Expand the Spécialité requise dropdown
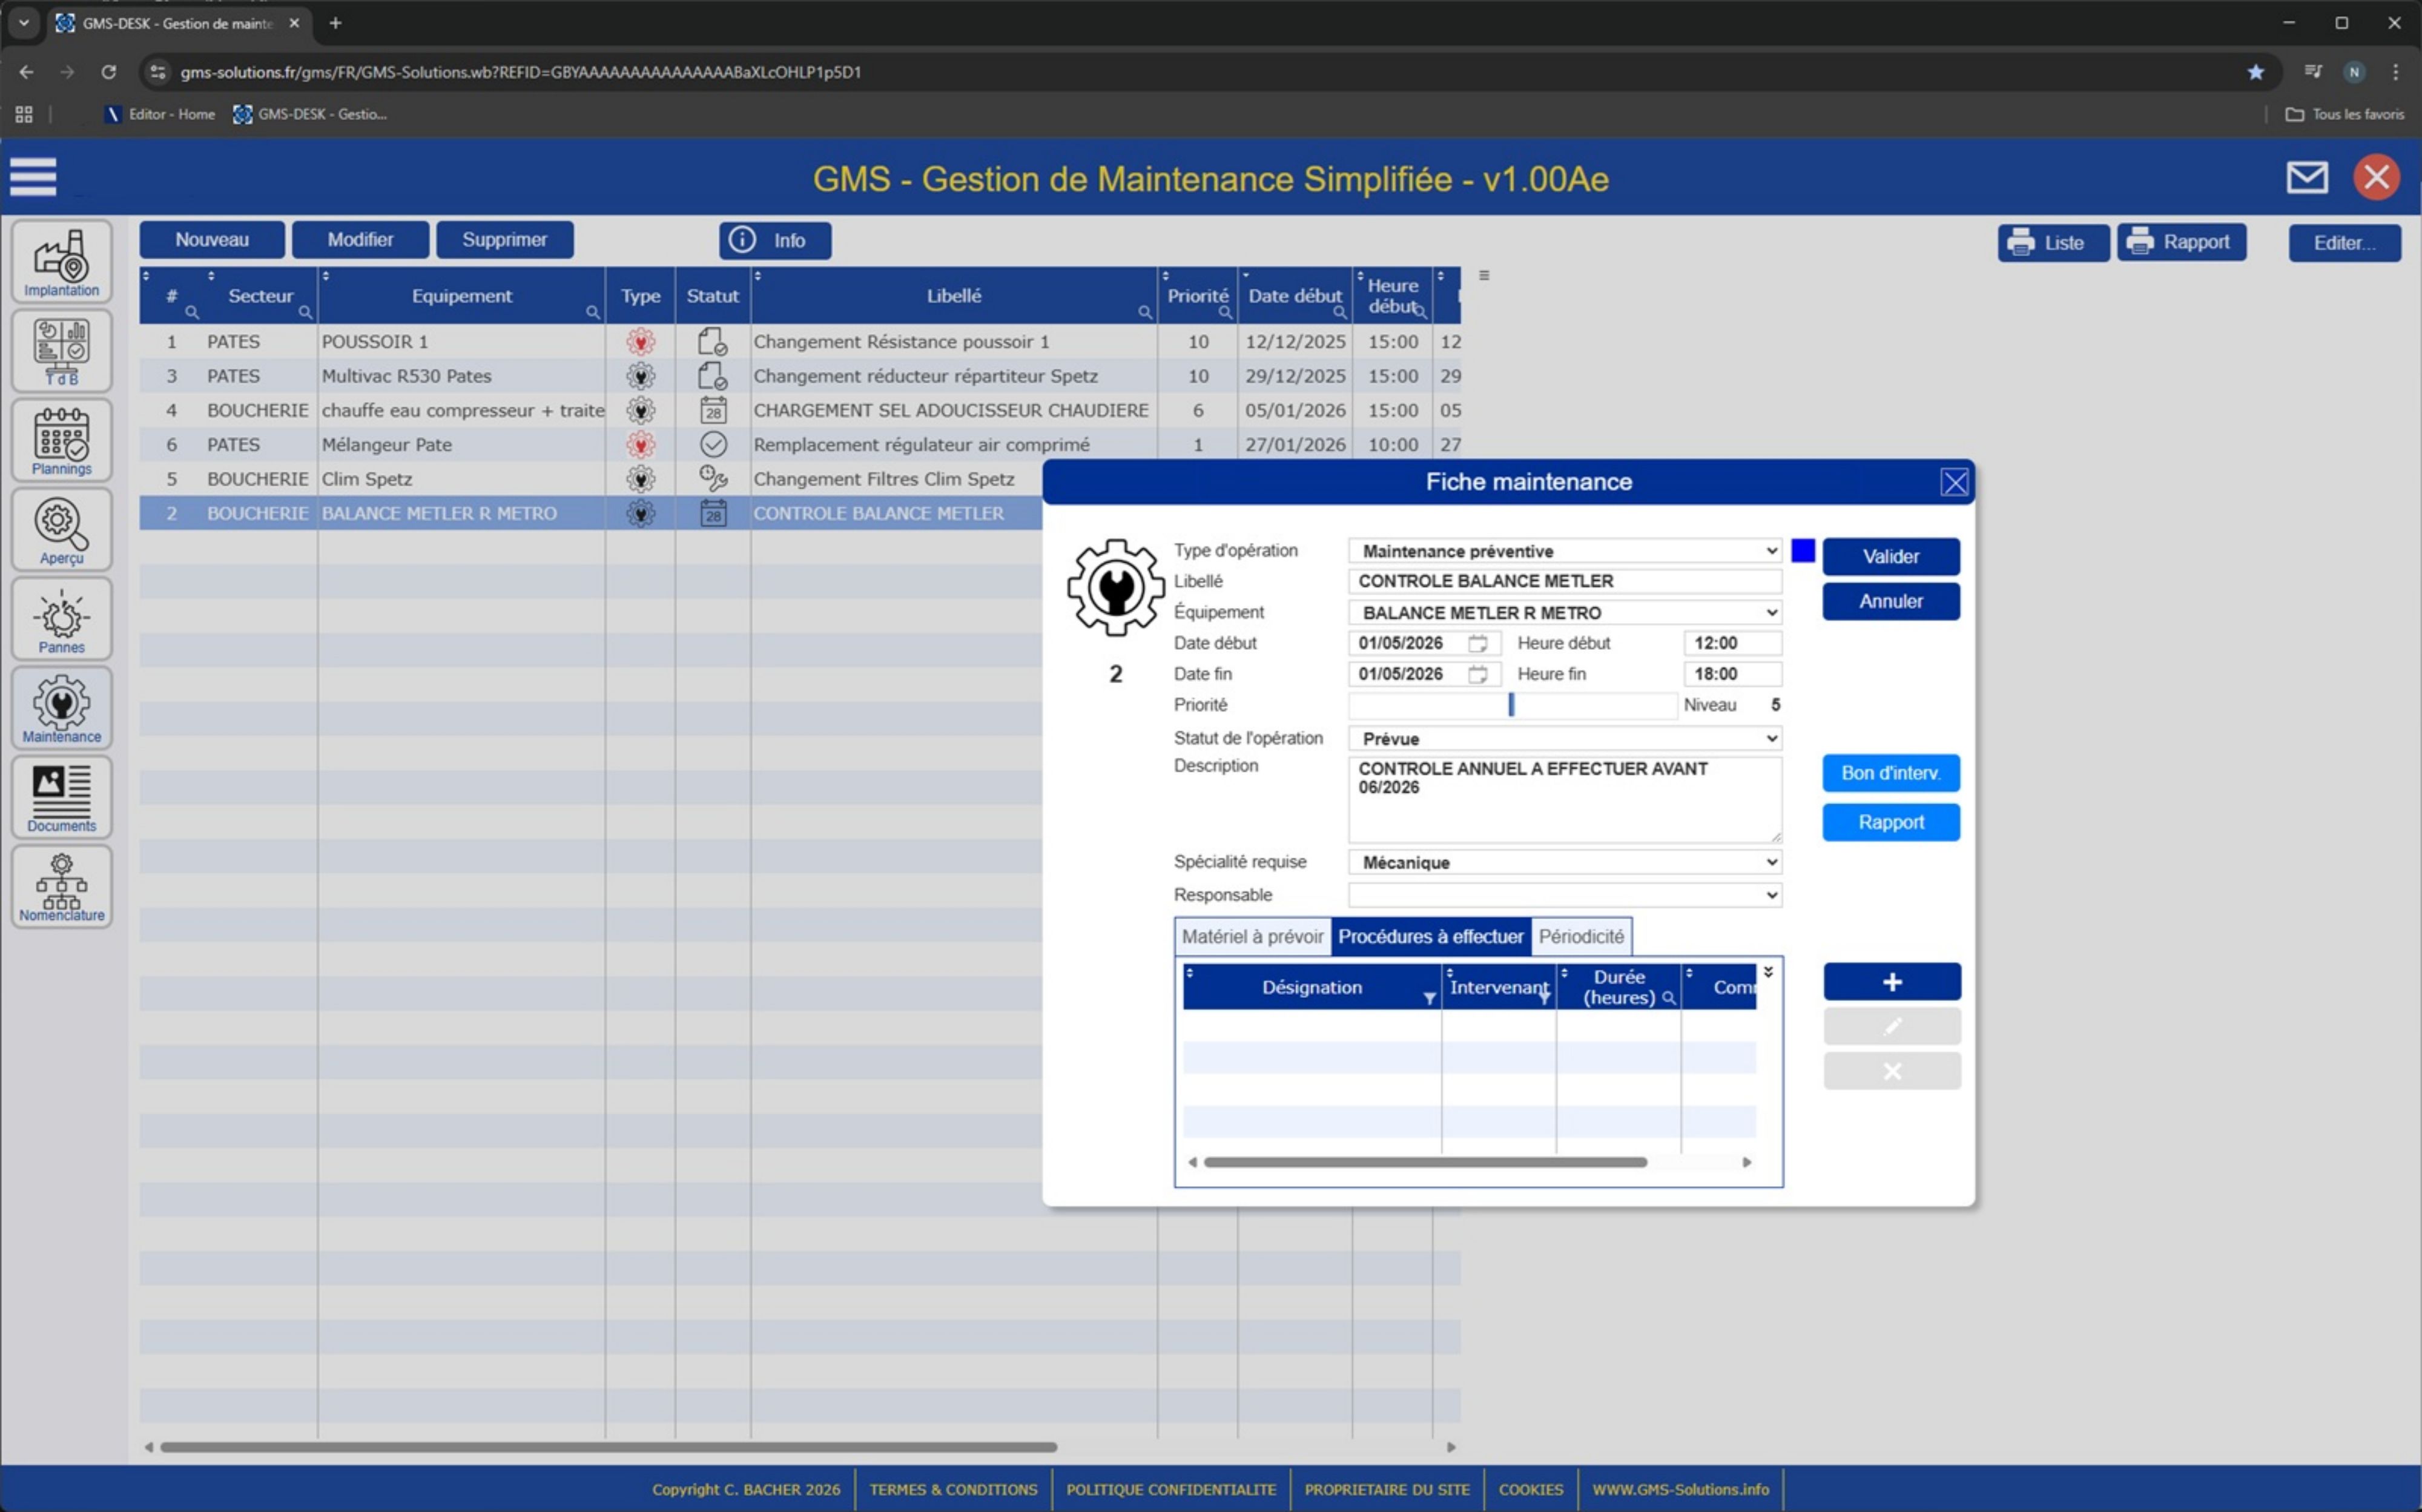The width and height of the screenshot is (2422, 1512). pyautogui.click(x=1770, y=862)
